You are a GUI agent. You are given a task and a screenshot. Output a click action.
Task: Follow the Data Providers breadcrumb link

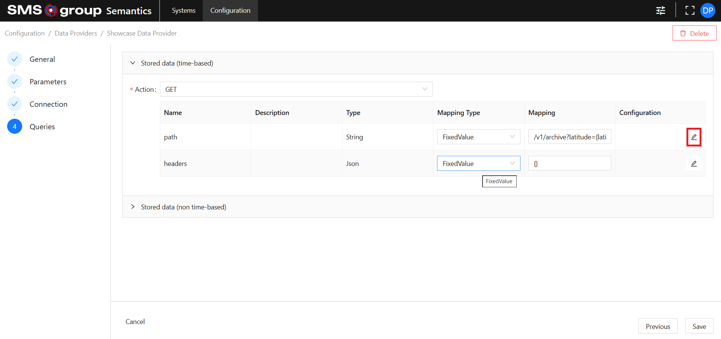tap(76, 33)
